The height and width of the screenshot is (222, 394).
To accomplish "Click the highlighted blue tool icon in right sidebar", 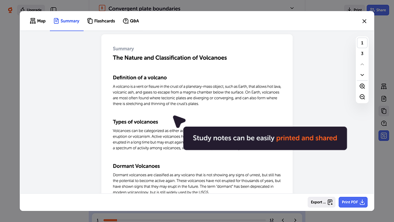I will (384, 135).
